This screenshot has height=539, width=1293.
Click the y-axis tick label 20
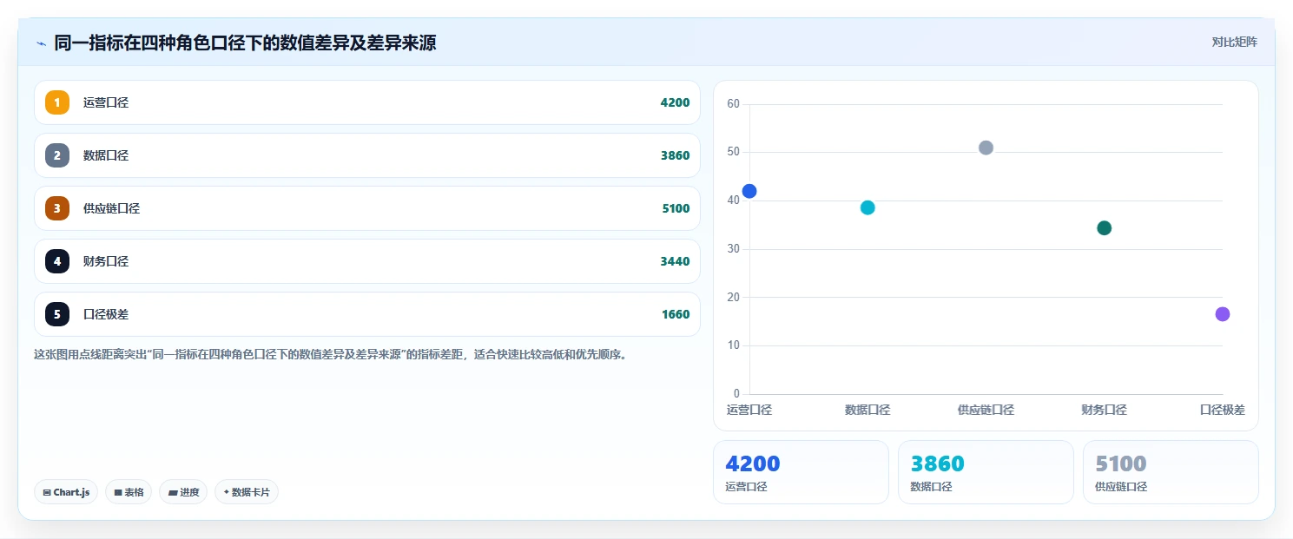(733, 297)
